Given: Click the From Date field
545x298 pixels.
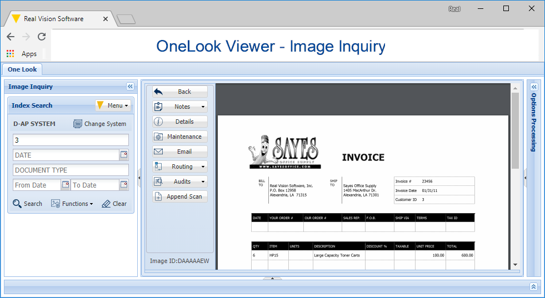Looking at the screenshot, I should tap(37, 185).
